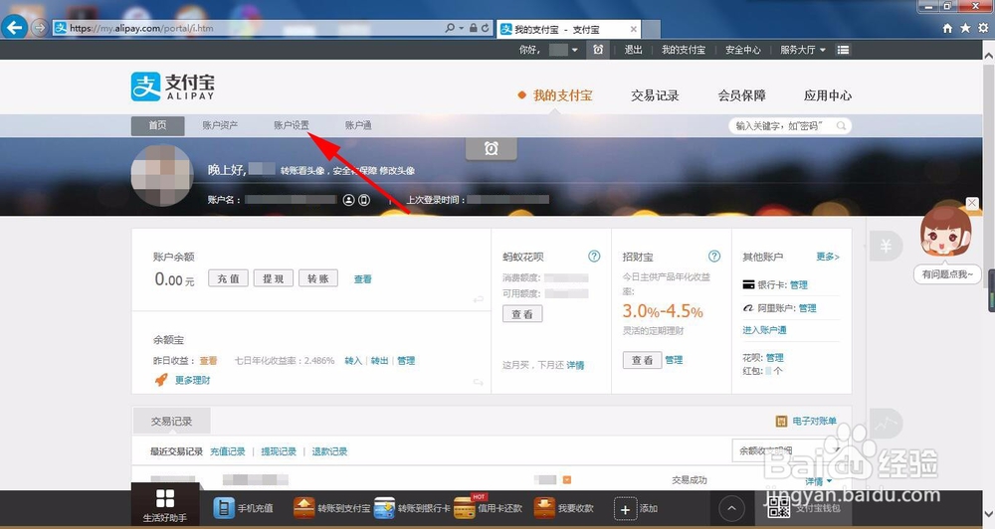Click the browser URL address field
This screenshot has width=995, height=529.
click(x=254, y=28)
